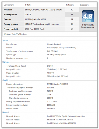Click the Storage section heading
The width and height of the screenshot is (99, 129).
[x=5, y=62]
